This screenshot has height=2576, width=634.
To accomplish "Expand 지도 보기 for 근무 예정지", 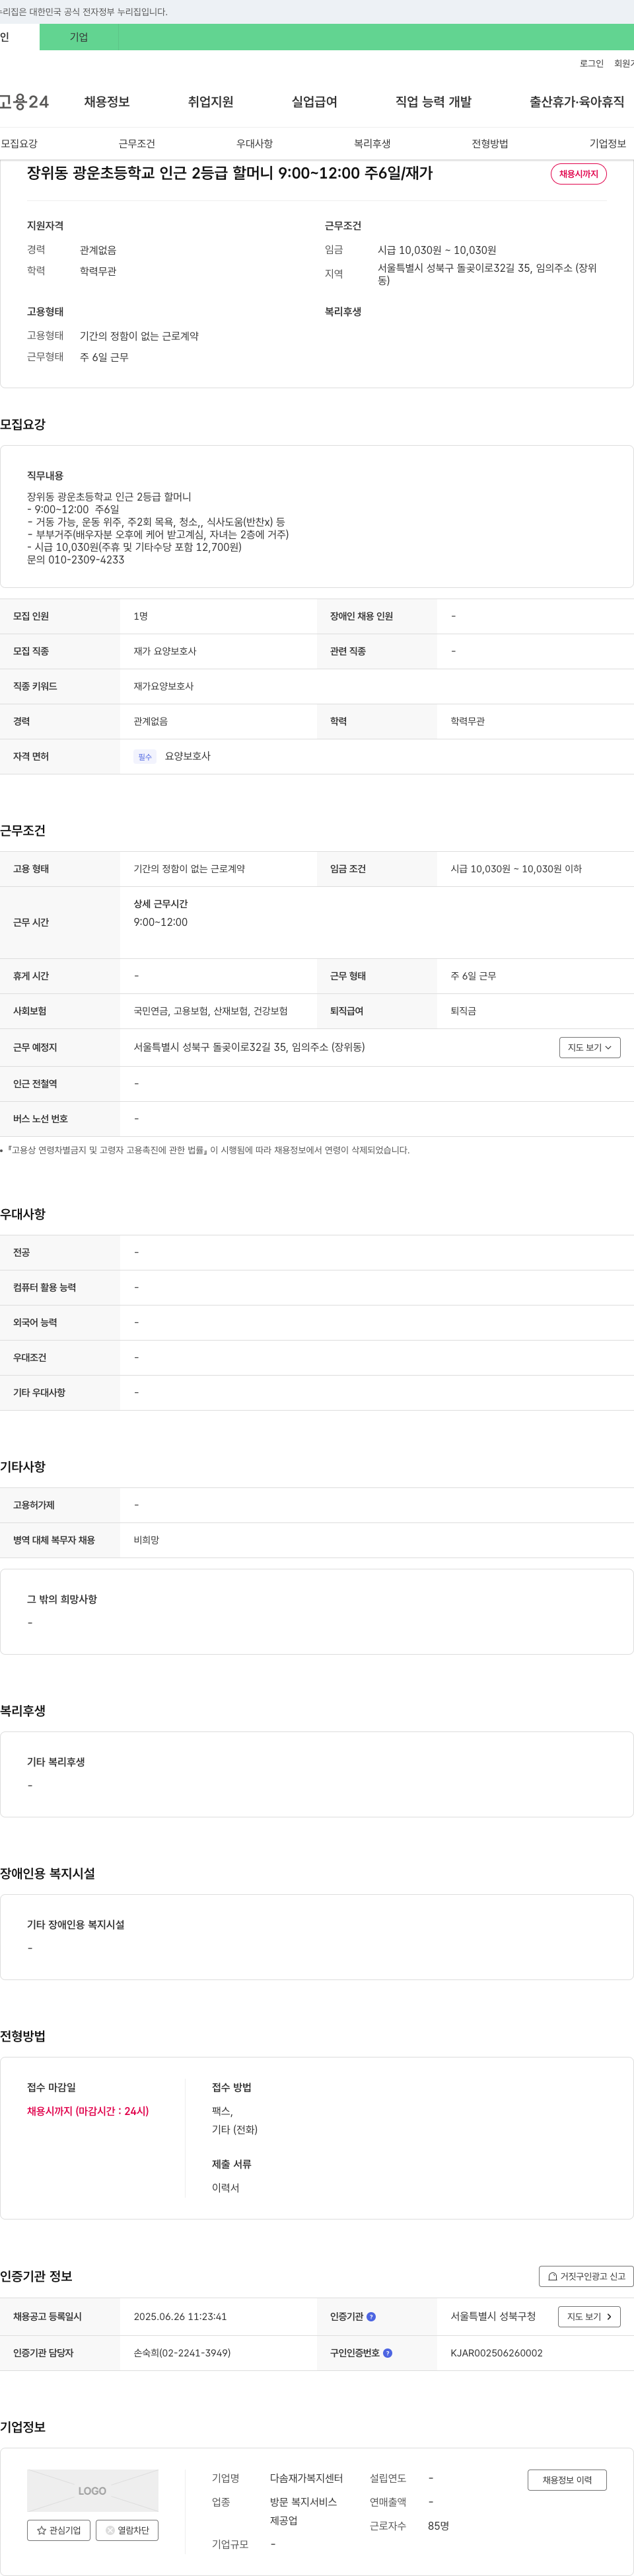I will coord(590,1047).
